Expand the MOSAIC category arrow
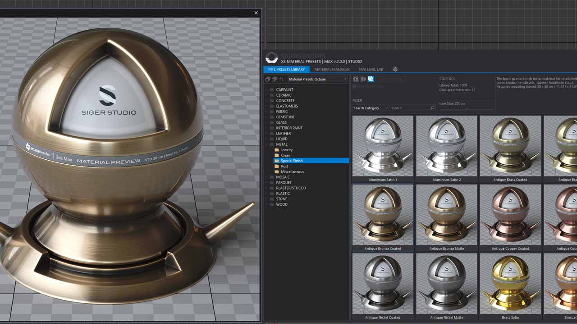The height and width of the screenshot is (324, 577). pos(266,177)
